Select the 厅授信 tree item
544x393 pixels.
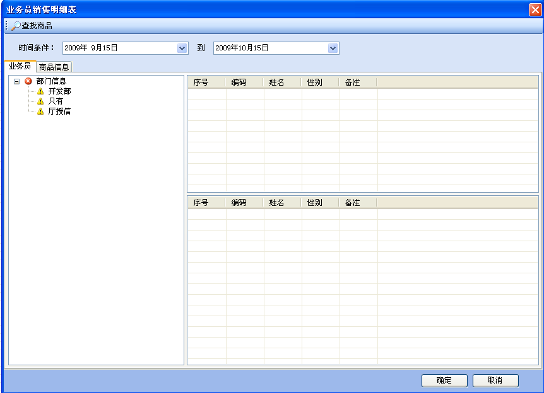point(60,111)
